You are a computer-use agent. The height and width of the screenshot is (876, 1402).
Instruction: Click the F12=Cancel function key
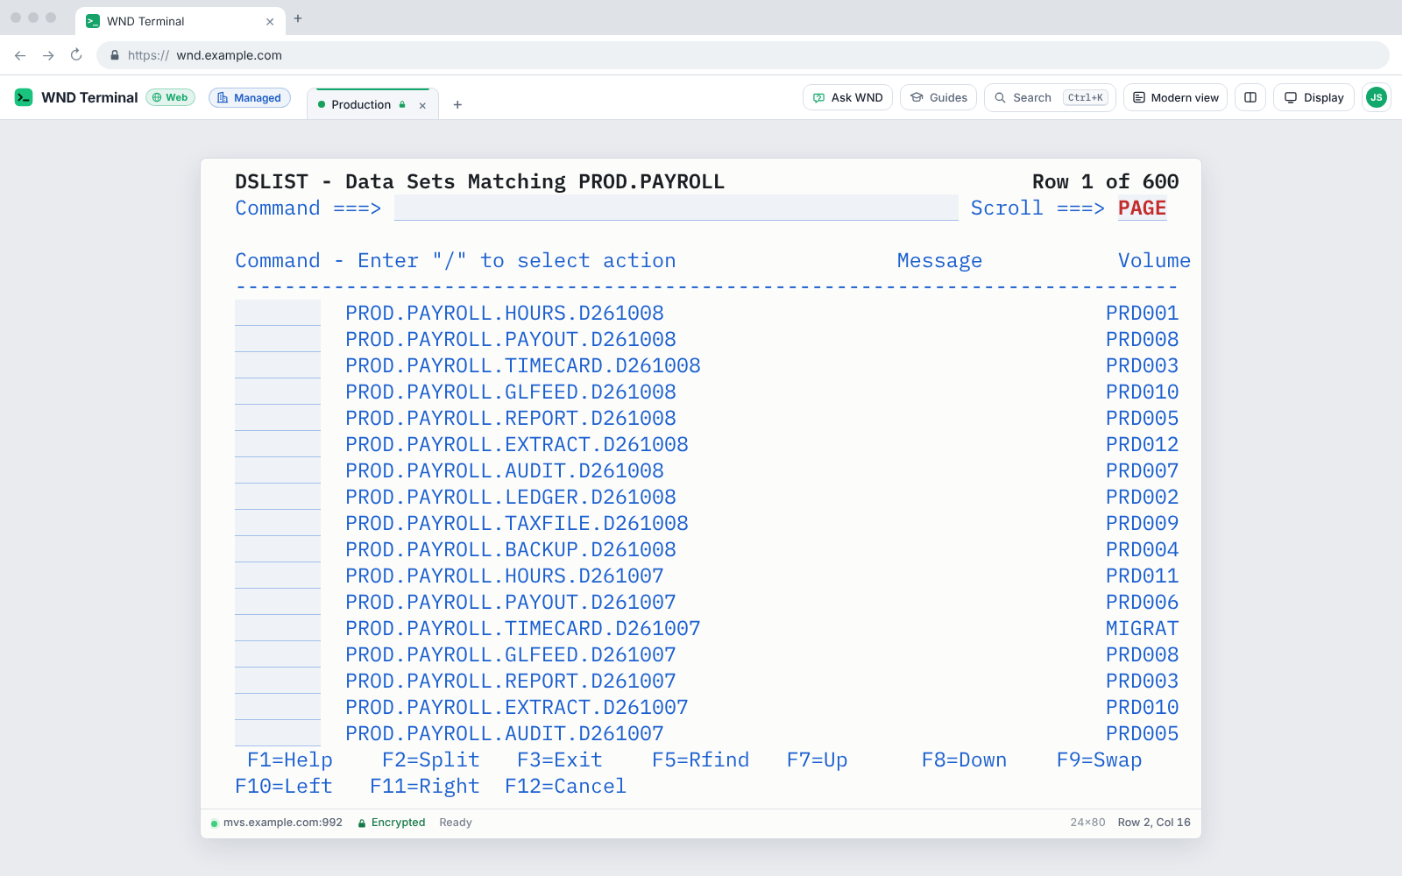point(566,786)
